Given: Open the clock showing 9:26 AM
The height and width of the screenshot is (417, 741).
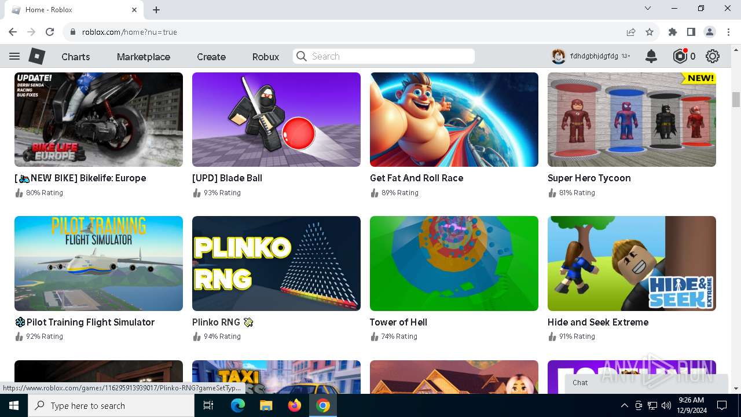Looking at the screenshot, I should [691, 405].
